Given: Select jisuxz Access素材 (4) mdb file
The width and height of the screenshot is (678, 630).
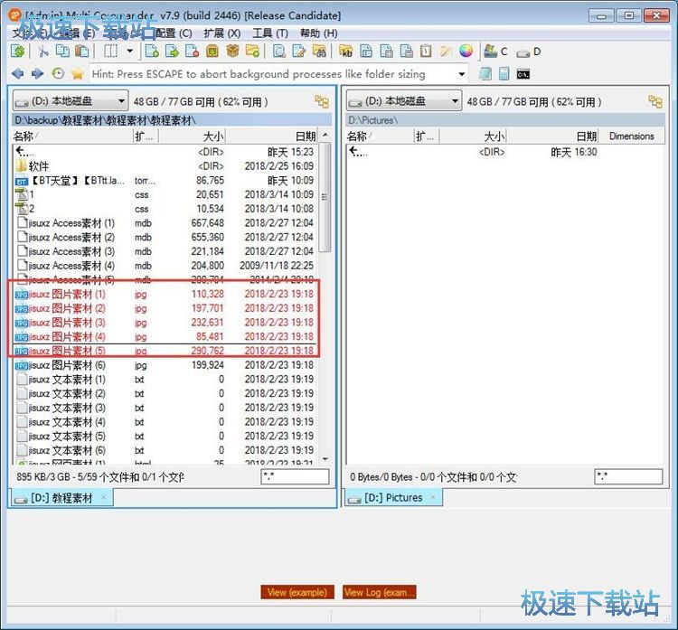Looking at the screenshot, I should click(x=165, y=266).
